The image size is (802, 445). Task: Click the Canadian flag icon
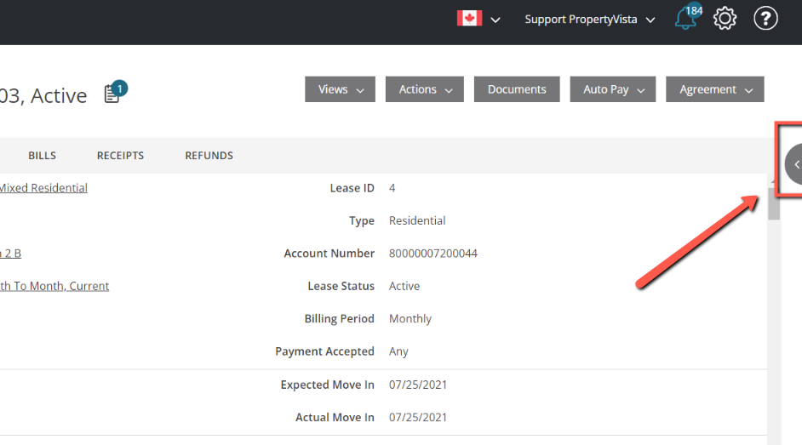(470, 19)
